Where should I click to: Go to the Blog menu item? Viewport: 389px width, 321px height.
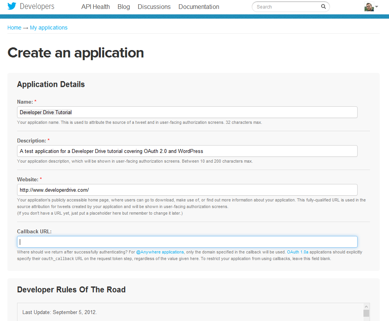[x=124, y=7]
